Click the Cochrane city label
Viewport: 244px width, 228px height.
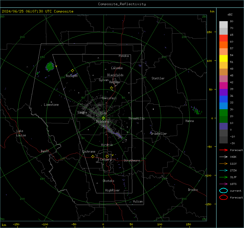[x=89, y=152]
